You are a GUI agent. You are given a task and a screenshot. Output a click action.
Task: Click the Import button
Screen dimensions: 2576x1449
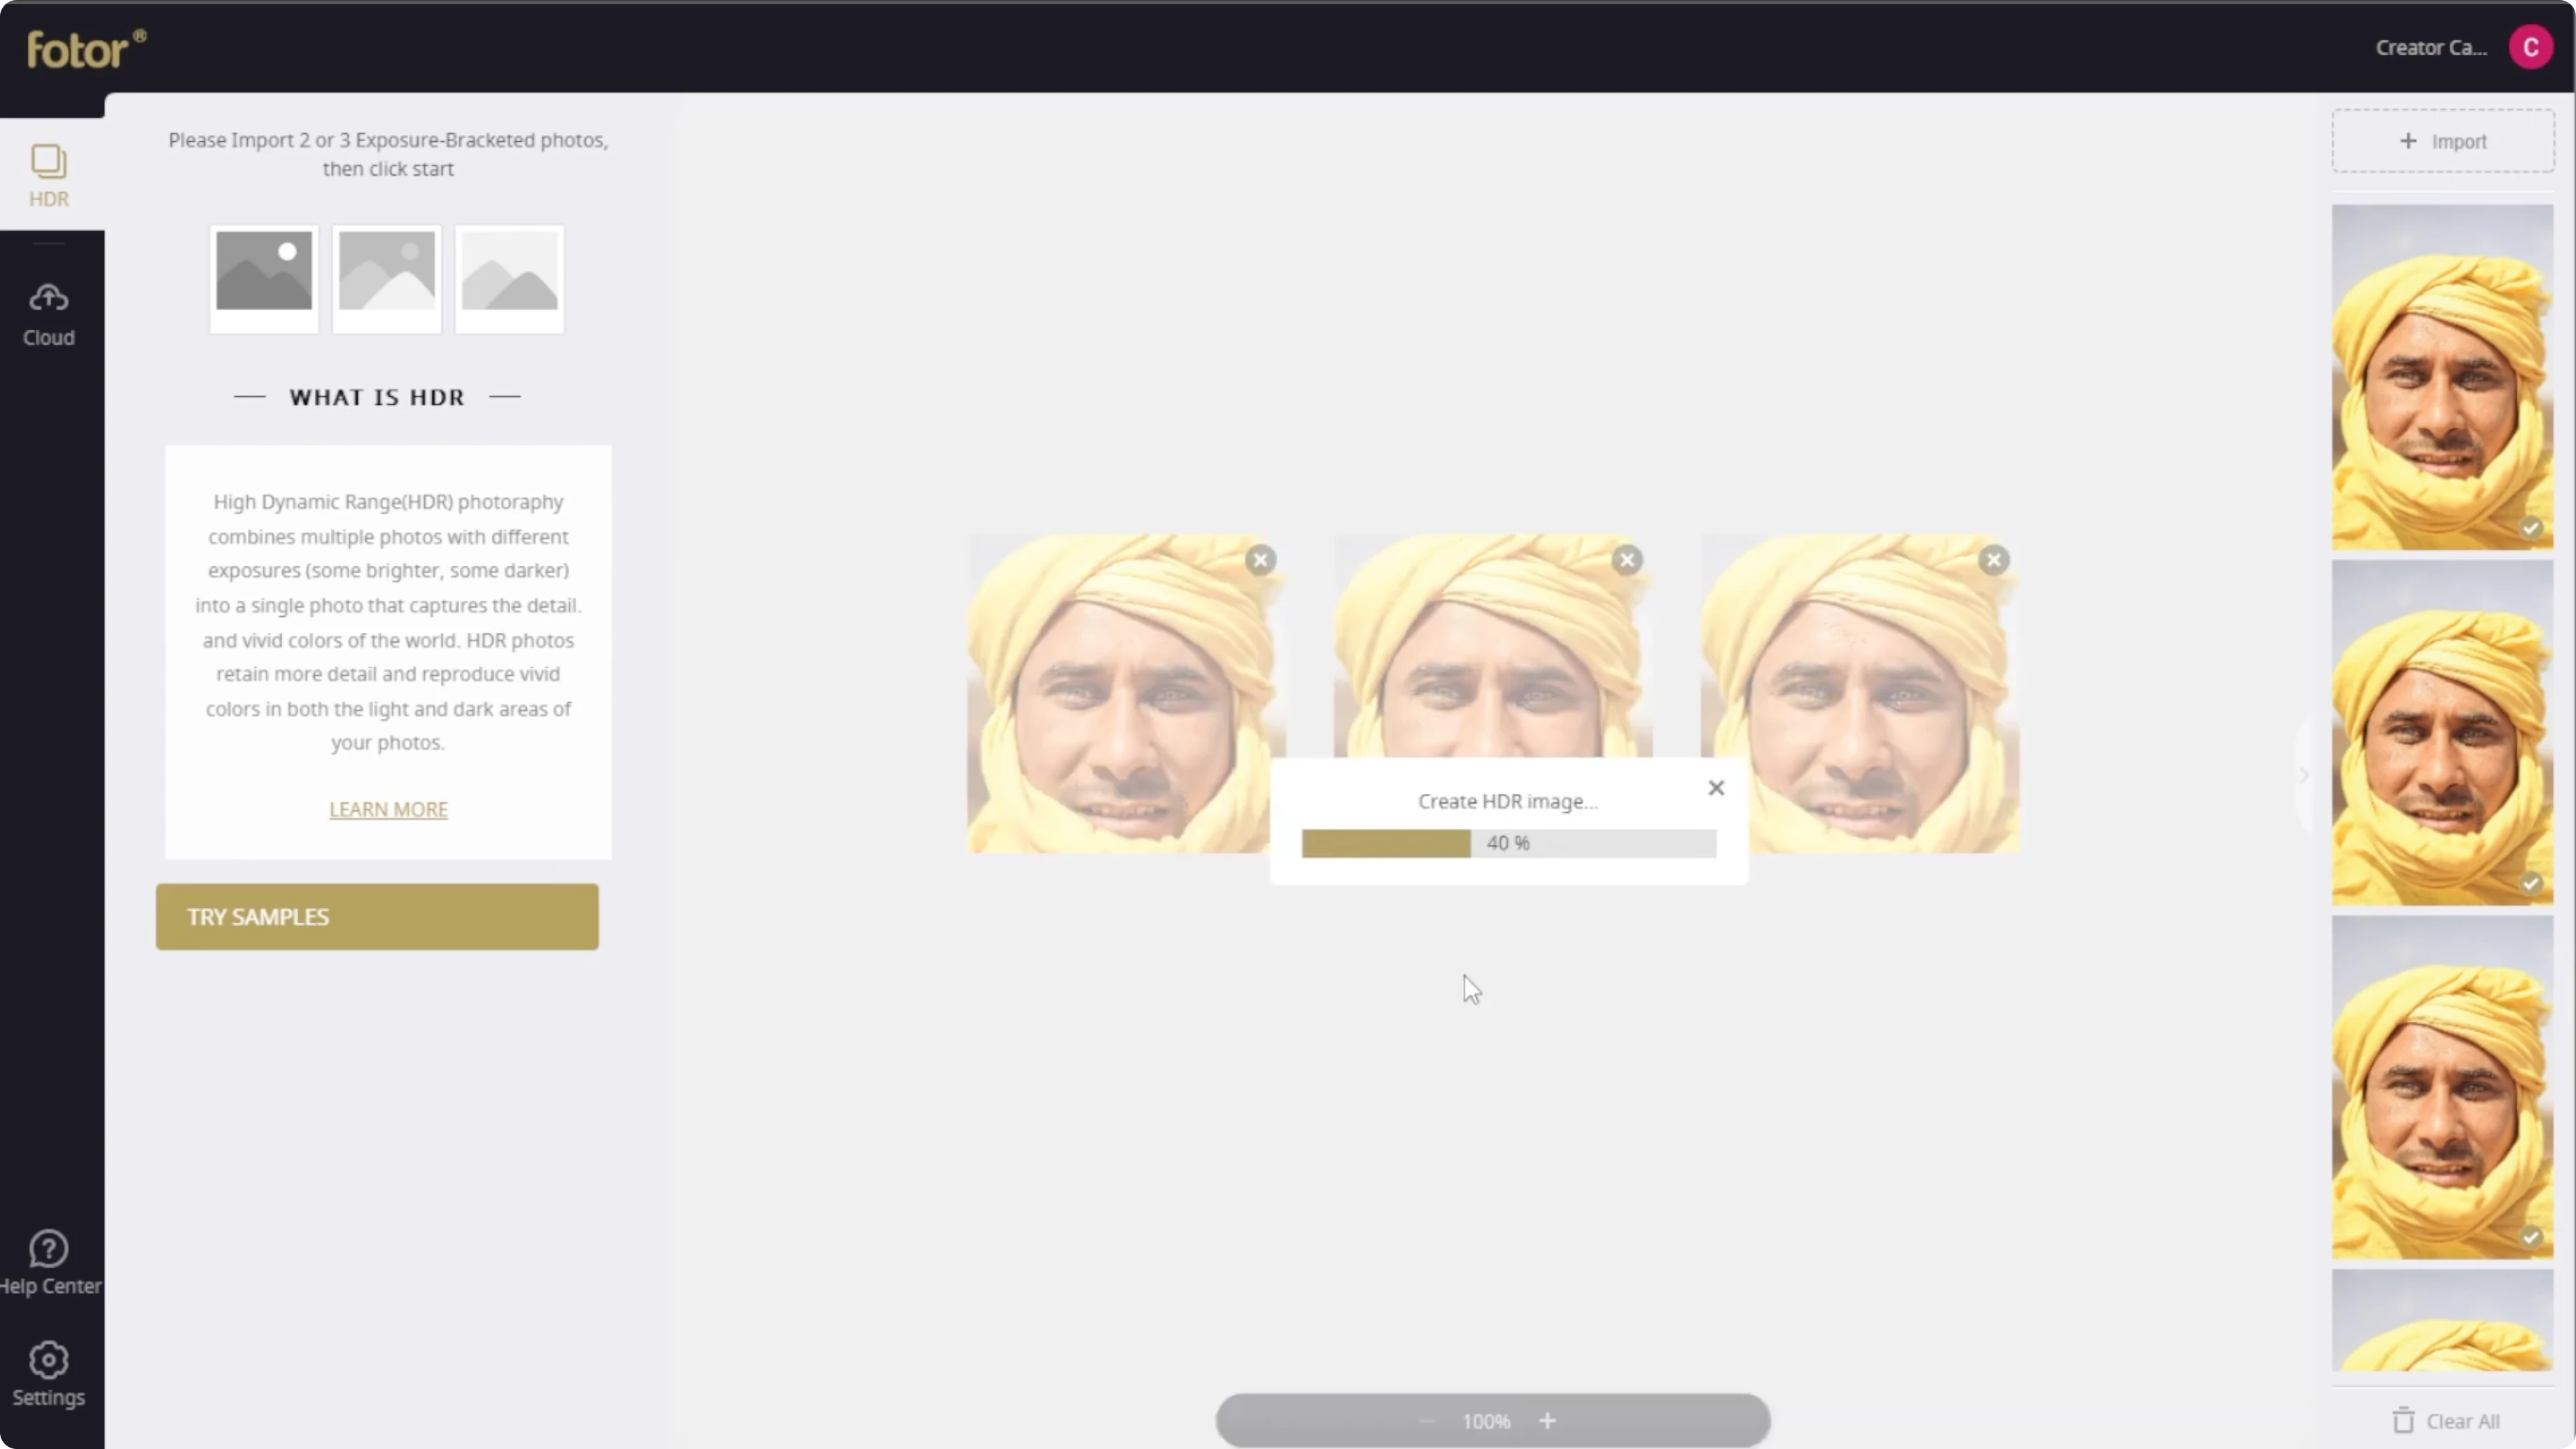click(2442, 141)
